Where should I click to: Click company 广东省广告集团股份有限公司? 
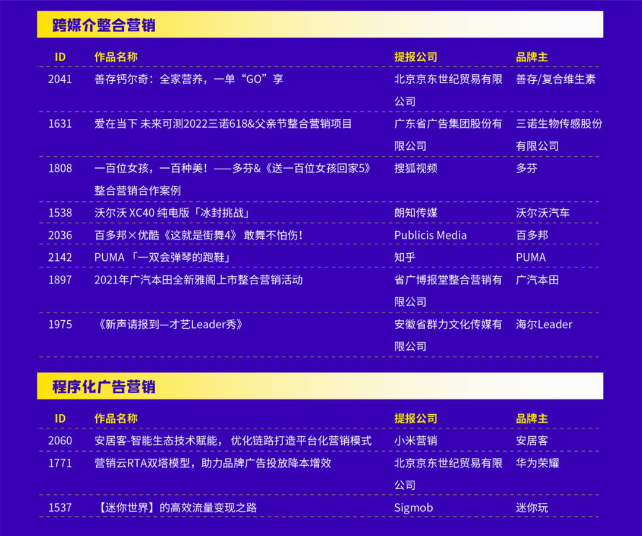448,135
